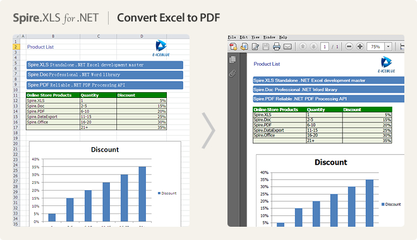Click 'Product List' heading in PDF
Screen dimensions: 417x240
tap(267, 64)
